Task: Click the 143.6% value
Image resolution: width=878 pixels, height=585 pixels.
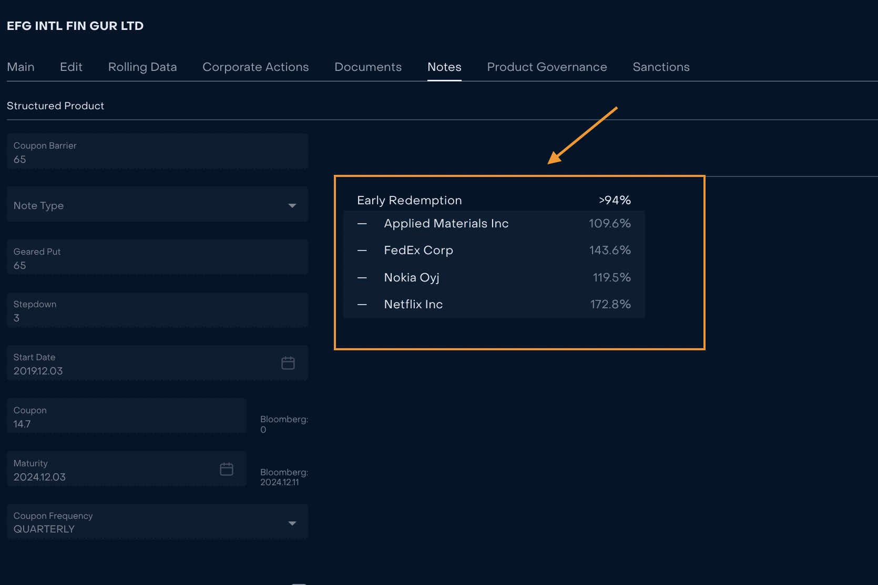Action: (610, 250)
